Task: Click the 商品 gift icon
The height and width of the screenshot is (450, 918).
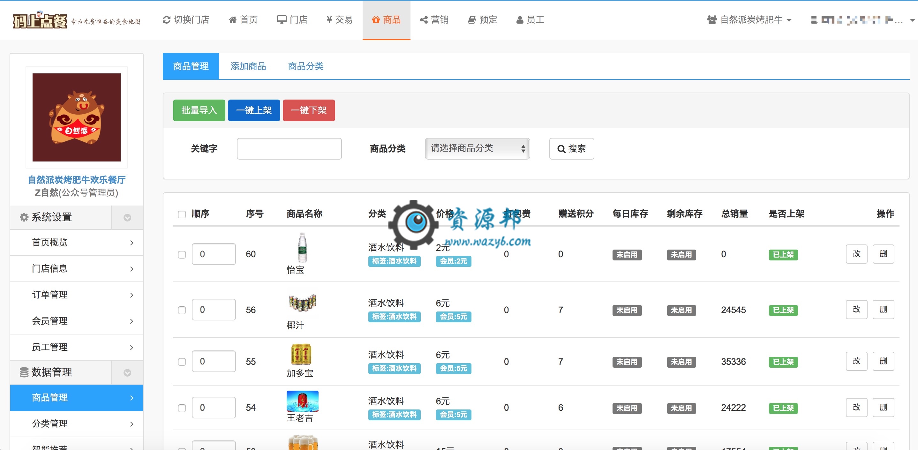Action: [376, 20]
